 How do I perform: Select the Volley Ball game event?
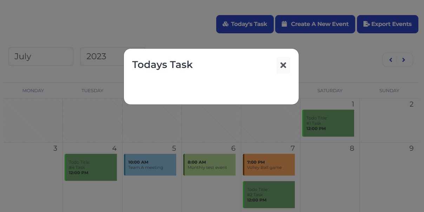tap(269, 165)
